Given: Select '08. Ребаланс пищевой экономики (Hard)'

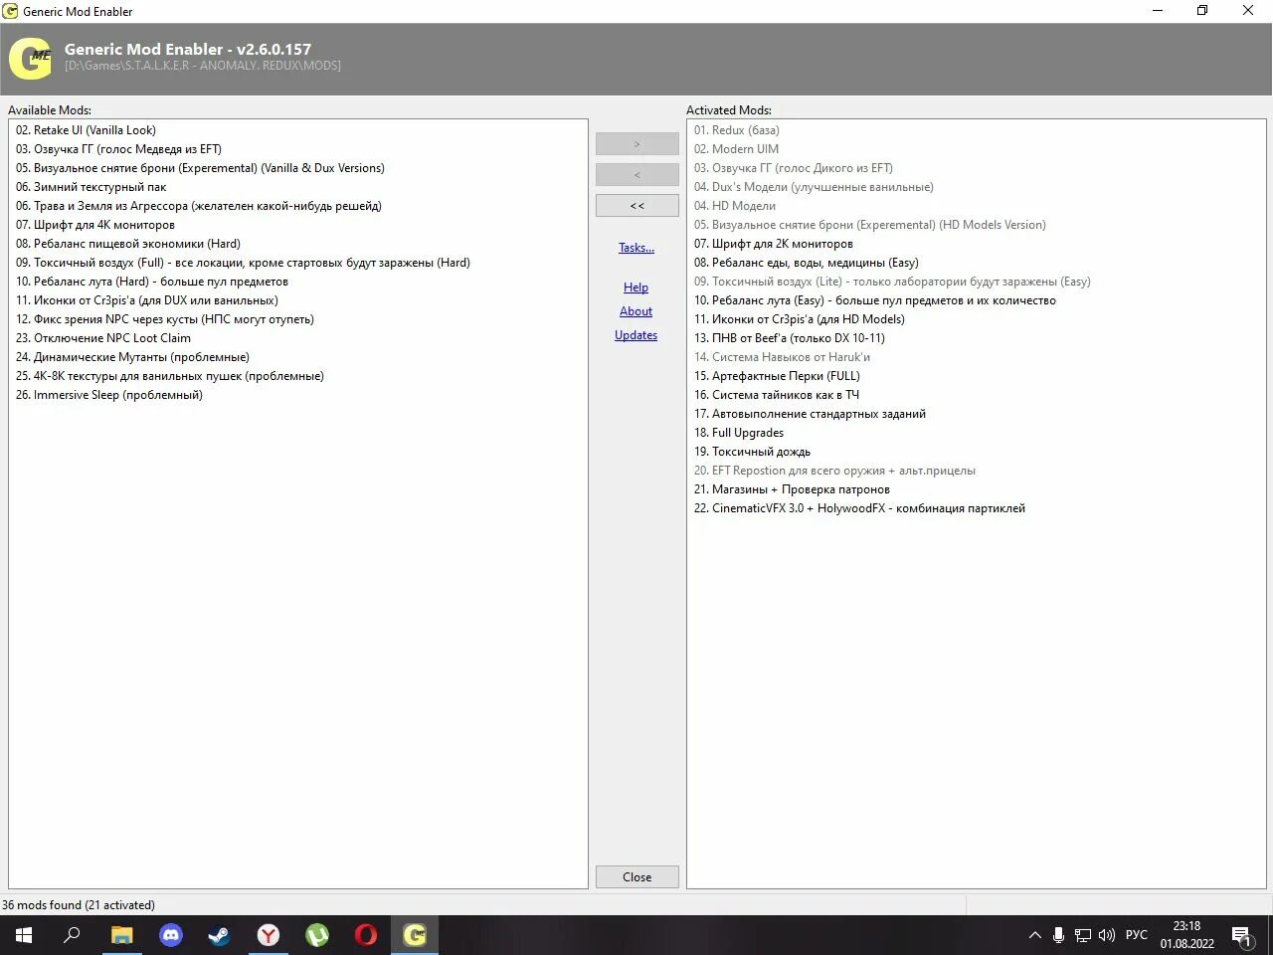Looking at the screenshot, I should 128,244.
